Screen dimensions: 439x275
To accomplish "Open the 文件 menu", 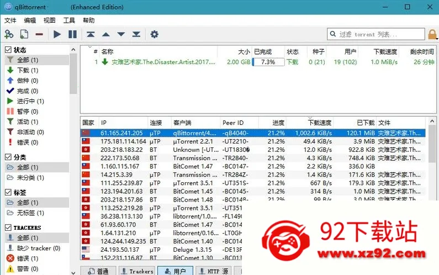I will pyautogui.click(x=10, y=20).
